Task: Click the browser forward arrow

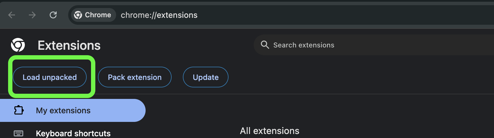Action: [32, 15]
